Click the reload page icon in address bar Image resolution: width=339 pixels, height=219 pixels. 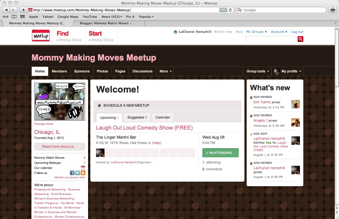[230, 10]
